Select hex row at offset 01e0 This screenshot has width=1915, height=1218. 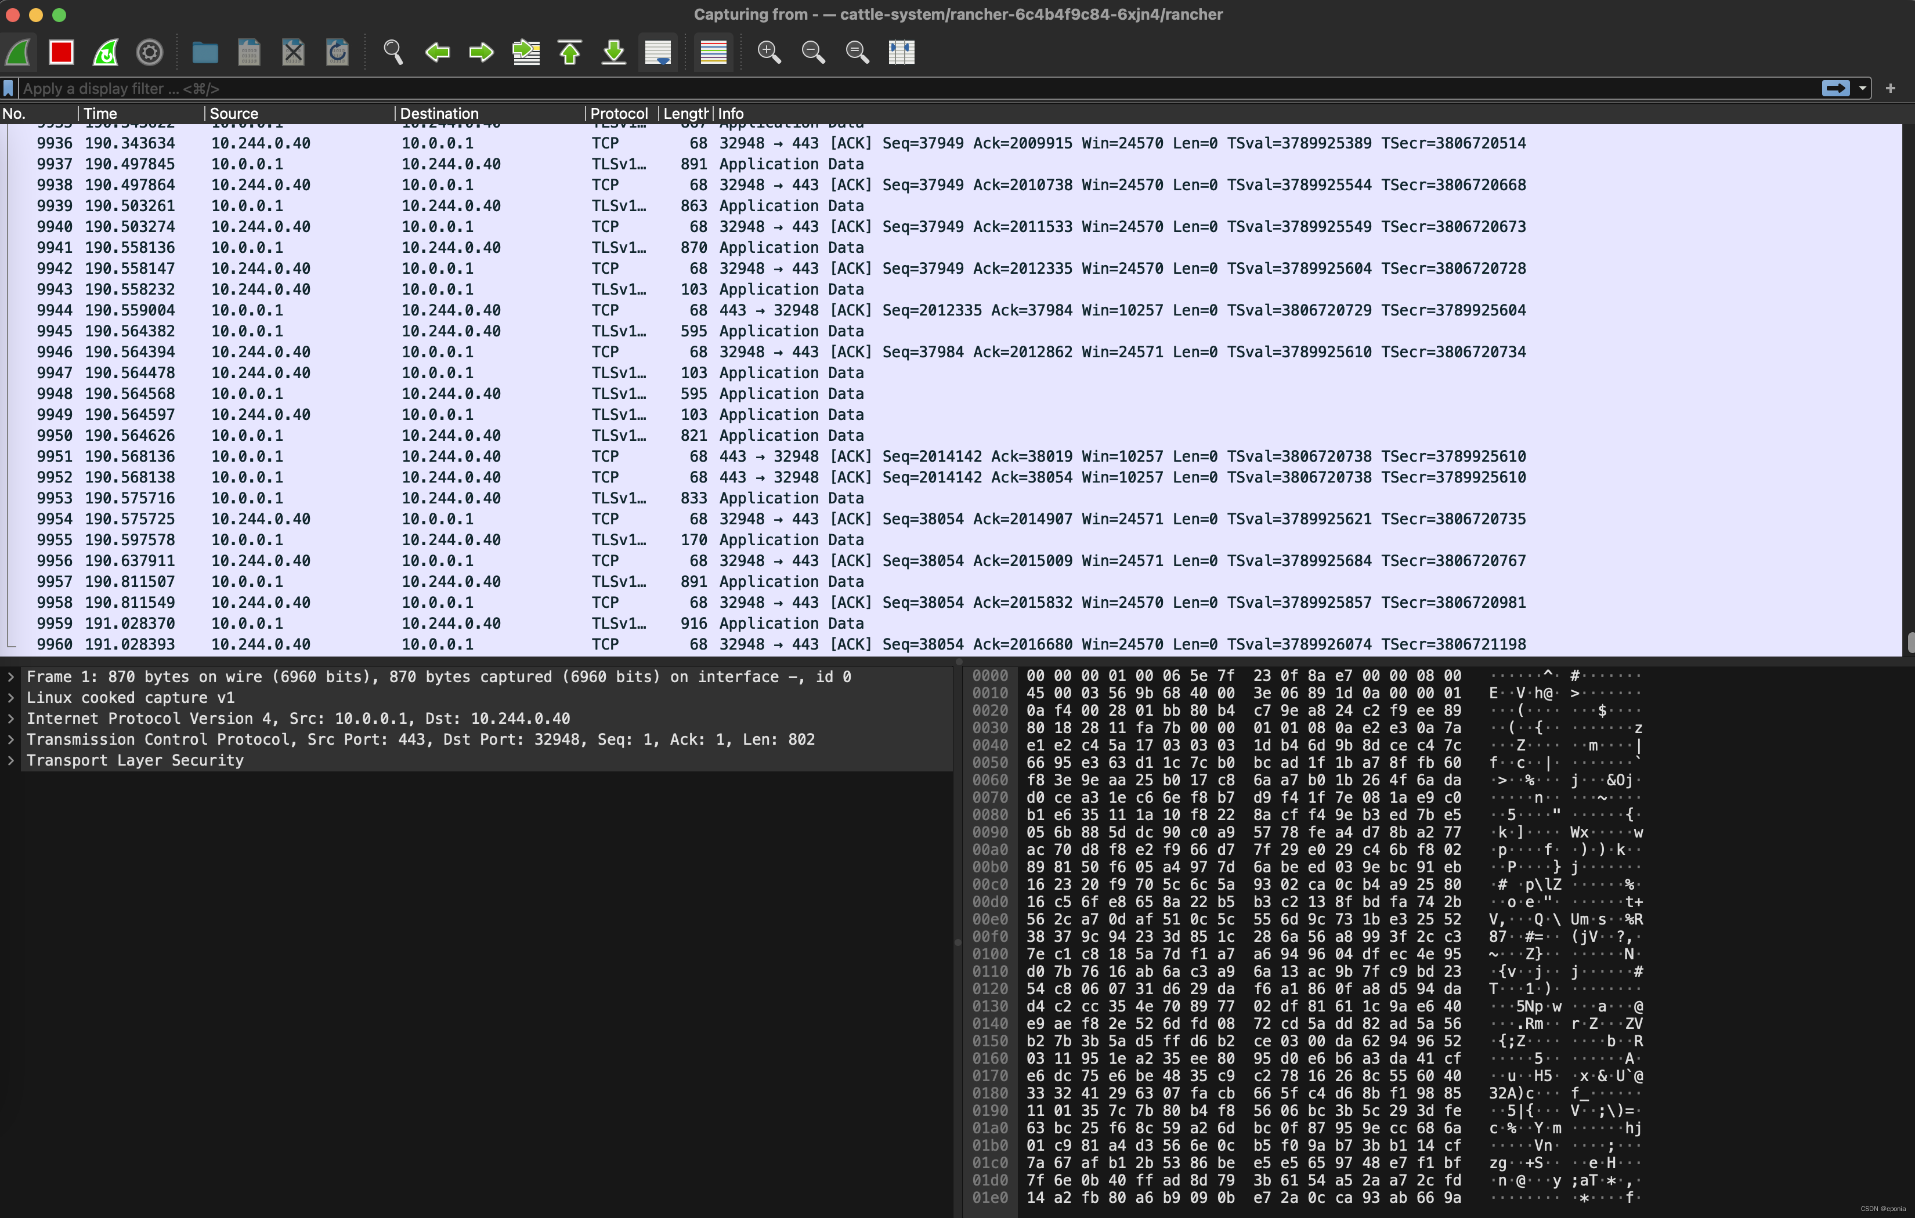pos(1307,1197)
